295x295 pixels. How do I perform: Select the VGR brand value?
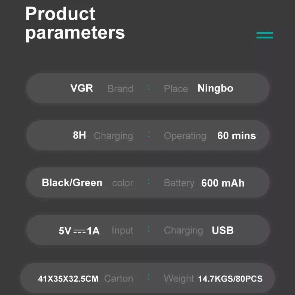[x=82, y=88]
